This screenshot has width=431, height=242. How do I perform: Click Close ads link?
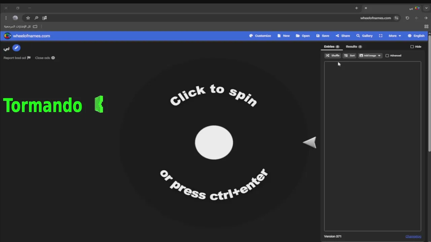click(x=45, y=58)
